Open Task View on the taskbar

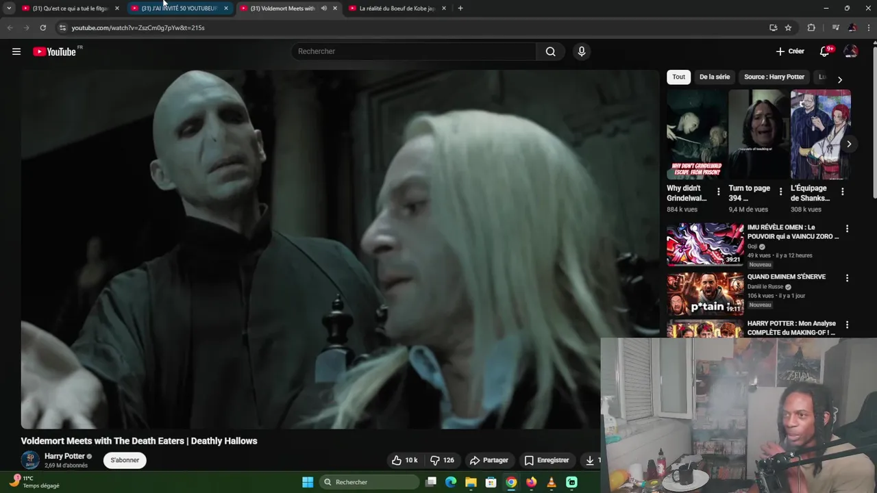coord(431,482)
